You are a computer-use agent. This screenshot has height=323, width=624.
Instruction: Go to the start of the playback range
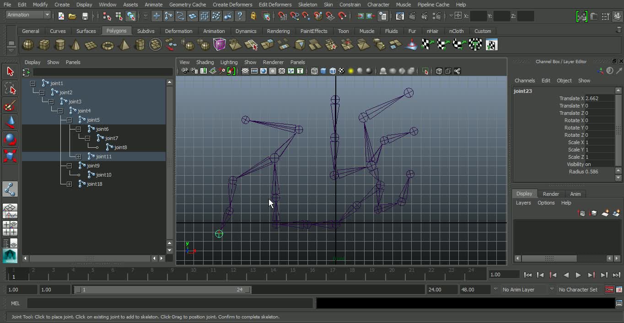pyautogui.click(x=527, y=275)
